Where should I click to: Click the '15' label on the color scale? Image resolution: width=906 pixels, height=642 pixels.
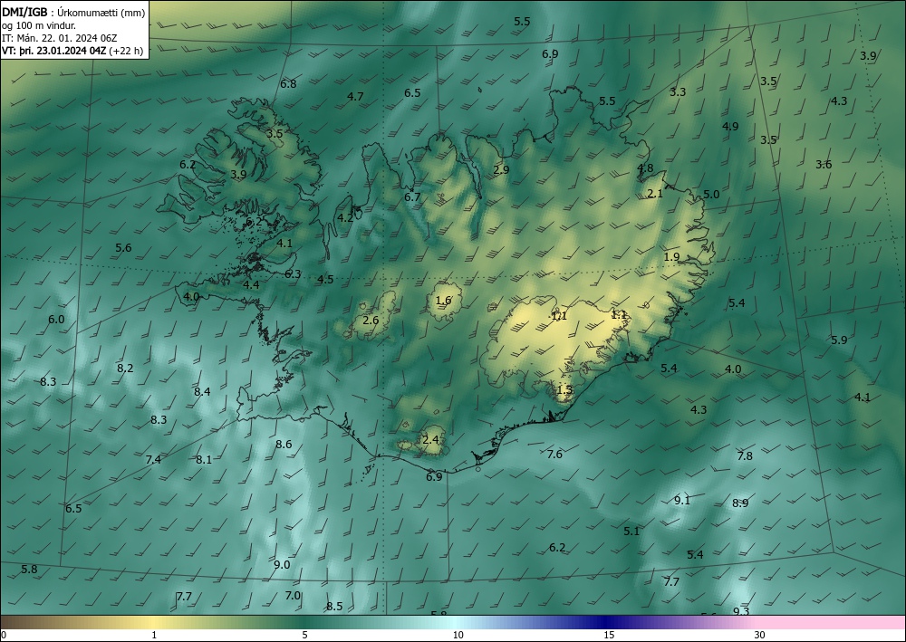[609, 635]
